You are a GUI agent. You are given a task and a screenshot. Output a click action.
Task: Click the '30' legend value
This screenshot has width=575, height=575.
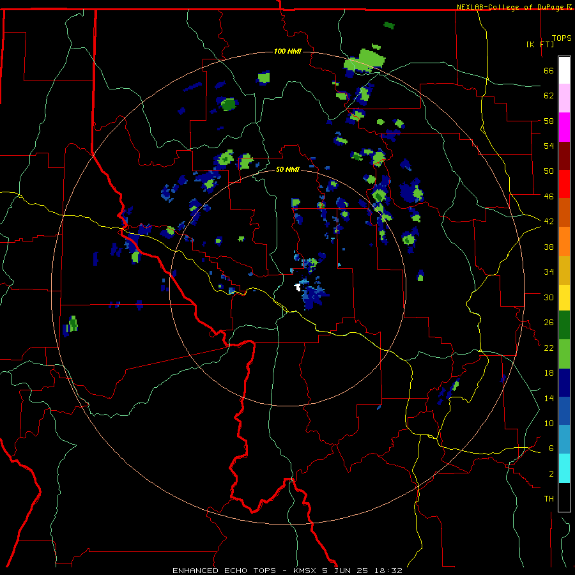549,297
